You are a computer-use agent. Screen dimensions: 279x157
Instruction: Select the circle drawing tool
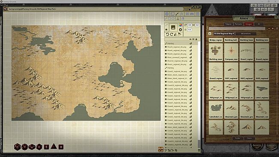coord(173,18)
